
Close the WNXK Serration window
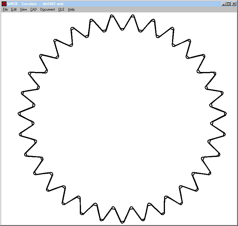(x=234, y=4)
